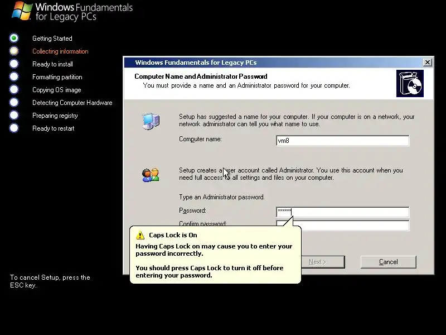Click the Copying OS image step indicator
The width and height of the screenshot is (446, 335).
(x=14, y=89)
